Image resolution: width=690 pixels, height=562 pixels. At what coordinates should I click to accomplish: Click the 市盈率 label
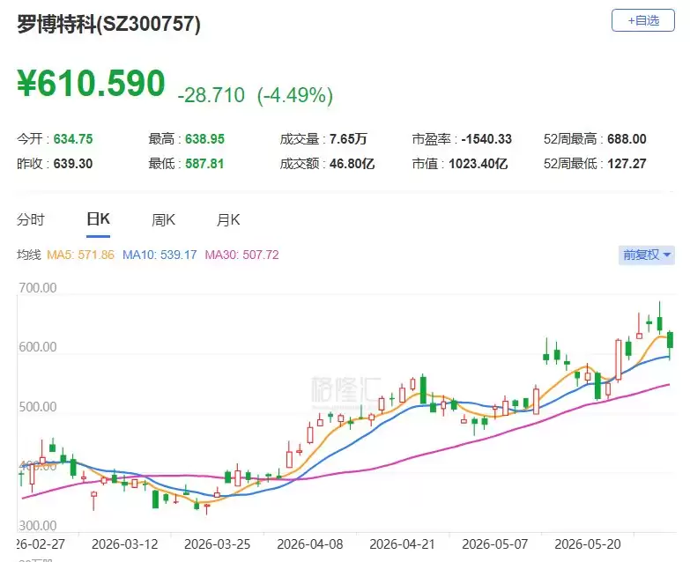point(432,139)
